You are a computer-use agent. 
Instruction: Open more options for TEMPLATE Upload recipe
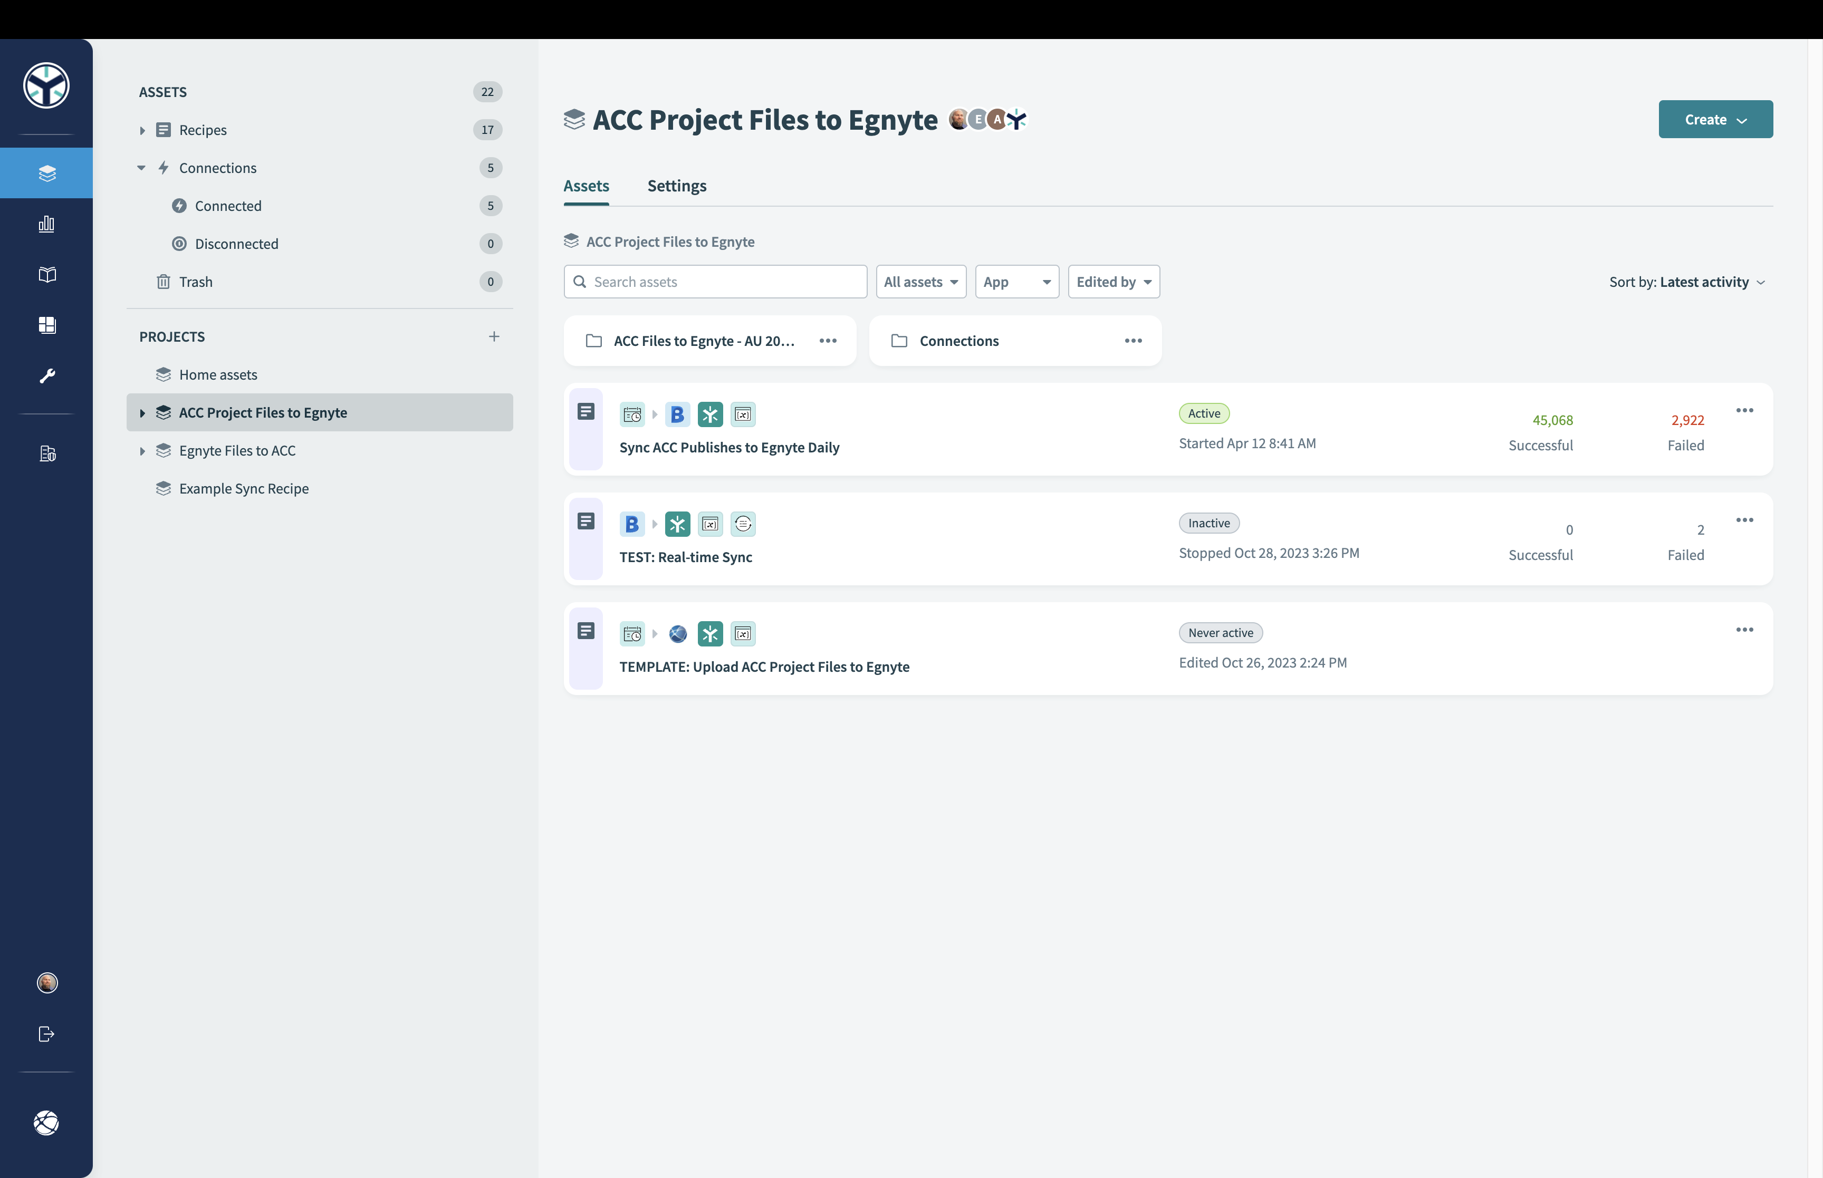(x=1744, y=630)
